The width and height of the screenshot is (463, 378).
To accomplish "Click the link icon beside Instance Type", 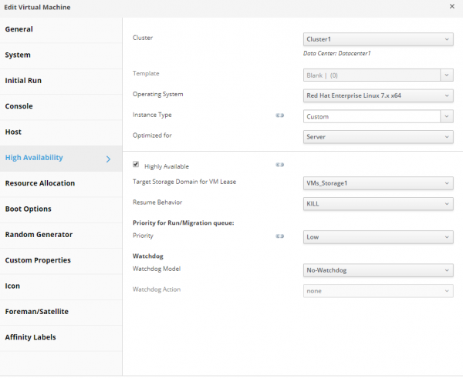I will pyautogui.click(x=280, y=117).
